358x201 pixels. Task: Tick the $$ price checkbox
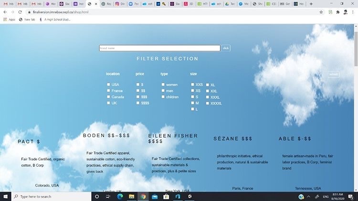[x=138, y=91]
